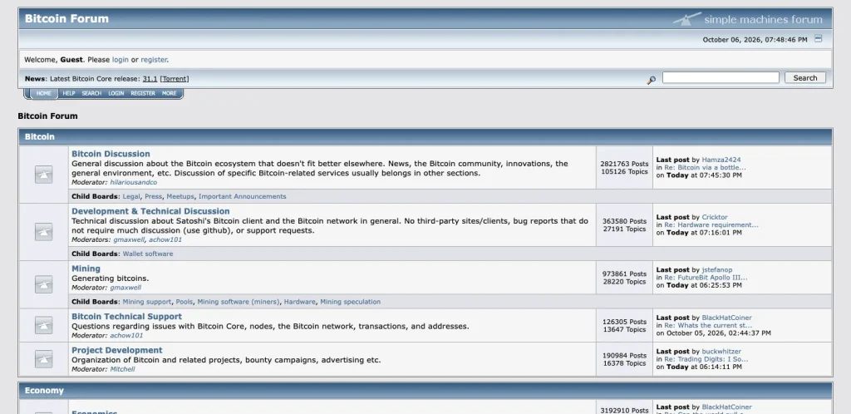Click the magnifier advanced search icon

click(x=652, y=80)
